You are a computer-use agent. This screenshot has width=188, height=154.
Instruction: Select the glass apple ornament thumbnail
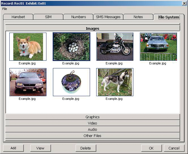click(71, 82)
